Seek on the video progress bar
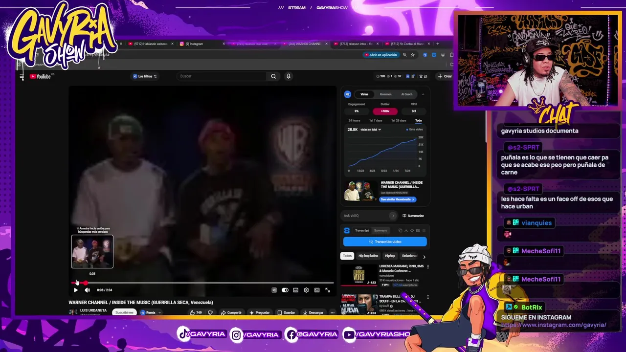This screenshot has height=352, width=626. tap(203, 283)
